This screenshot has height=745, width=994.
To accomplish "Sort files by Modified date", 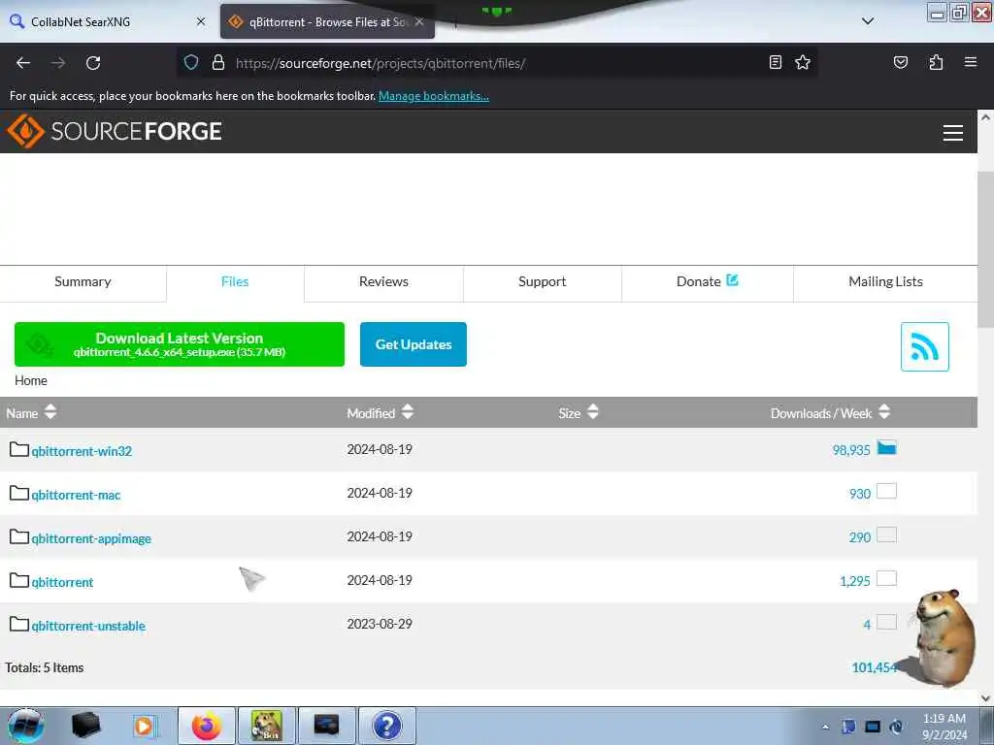I will pos(380,413).
